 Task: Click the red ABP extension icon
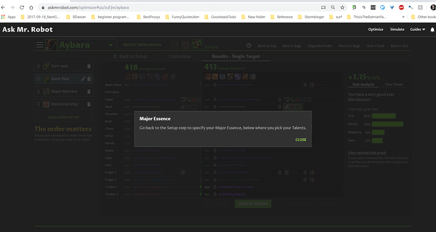pos(401,8)
